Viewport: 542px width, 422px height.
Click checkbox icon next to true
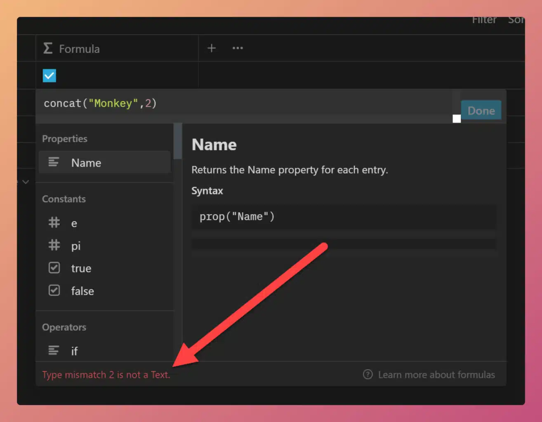[54, 268]
